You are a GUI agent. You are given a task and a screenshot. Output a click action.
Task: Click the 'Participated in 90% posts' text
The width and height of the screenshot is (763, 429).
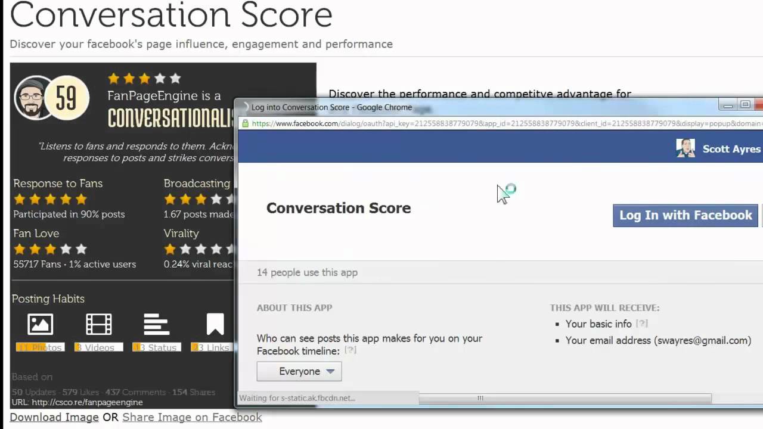[x=69, y=214]
